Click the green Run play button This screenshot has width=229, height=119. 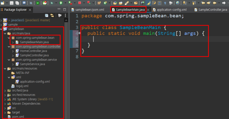click(x=61, y=3)
